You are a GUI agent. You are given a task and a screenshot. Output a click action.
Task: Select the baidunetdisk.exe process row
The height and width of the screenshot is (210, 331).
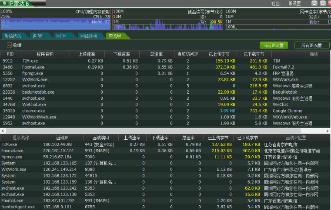coord(38,92)
